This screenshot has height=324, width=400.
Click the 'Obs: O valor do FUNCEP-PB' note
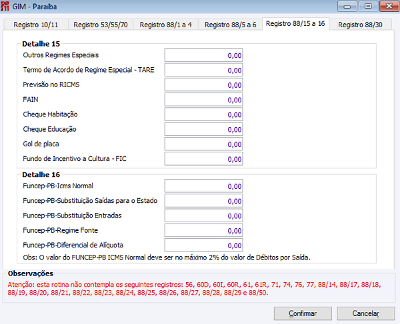click(167, 257)
